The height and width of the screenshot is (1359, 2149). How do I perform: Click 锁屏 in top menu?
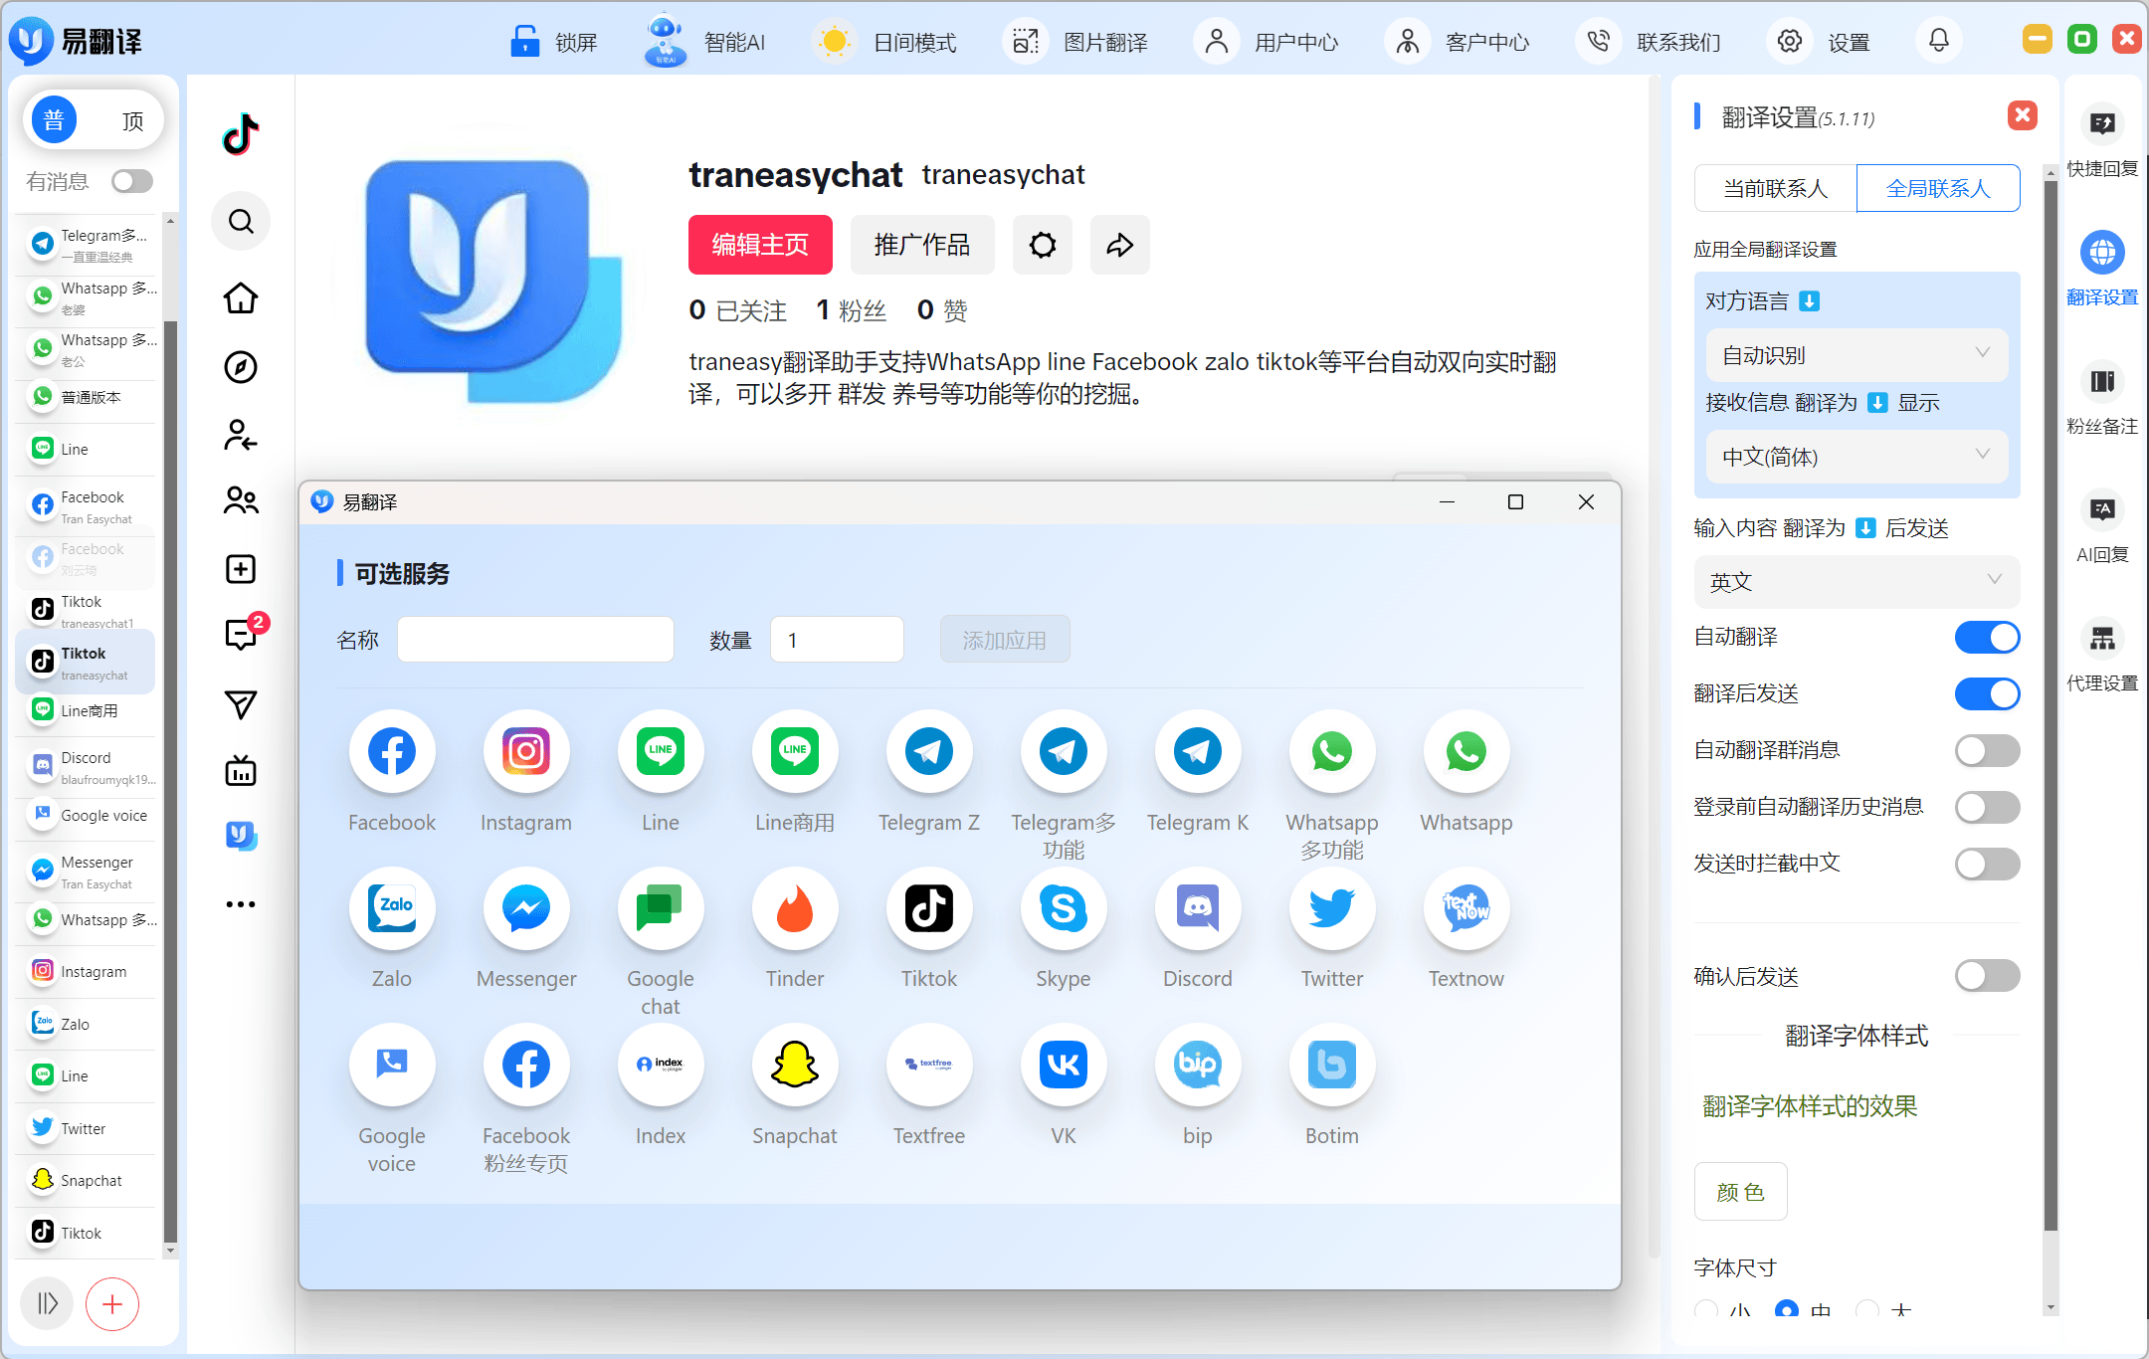tap(553, 42)
